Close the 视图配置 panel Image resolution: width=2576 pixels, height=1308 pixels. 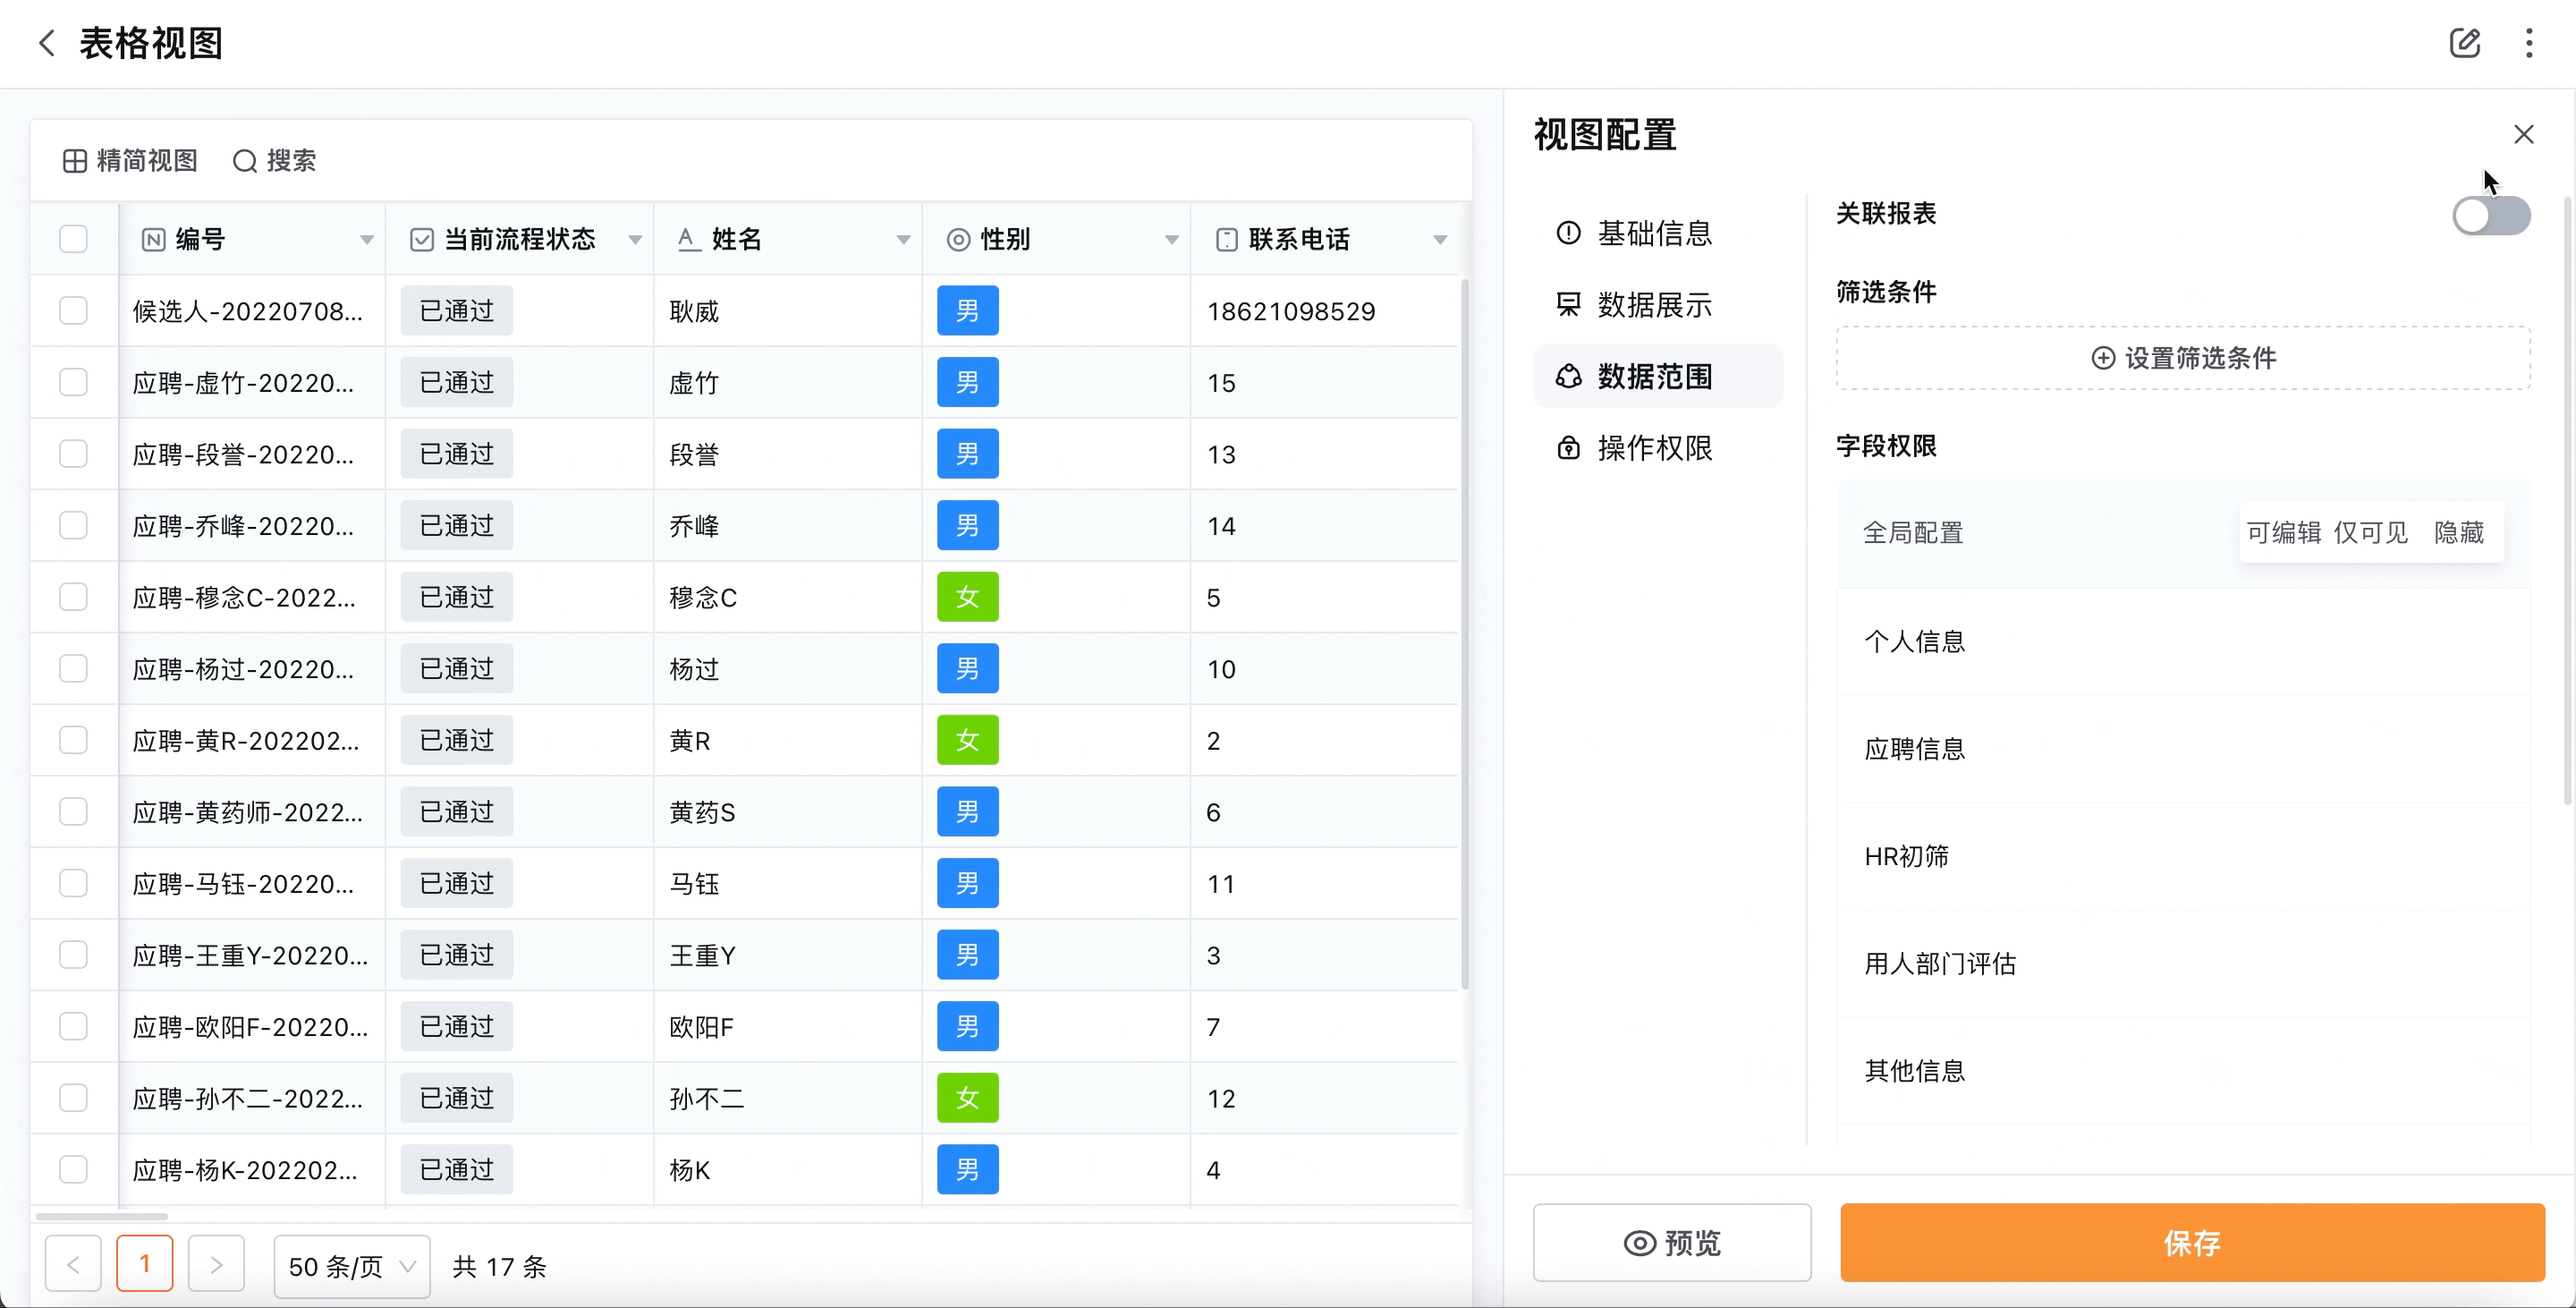click(2524, 134)
